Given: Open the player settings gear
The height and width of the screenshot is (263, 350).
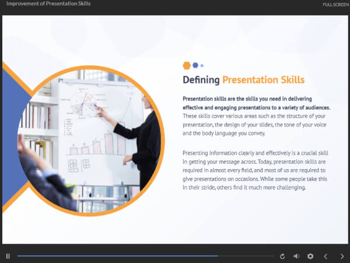Looking at the screenshot, I should point(310,256).
